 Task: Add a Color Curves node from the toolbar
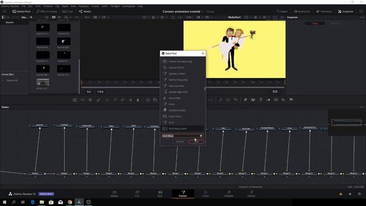tap(115, 100)
